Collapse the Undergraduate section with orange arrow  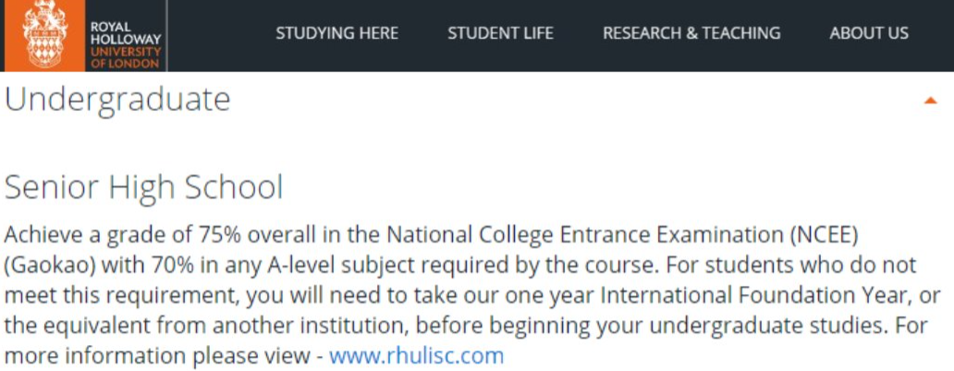[930, 101]
